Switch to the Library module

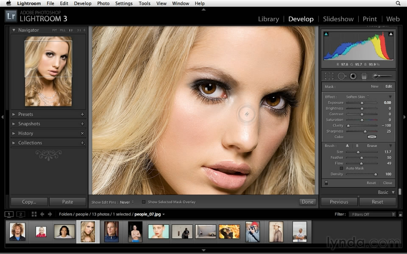point(268,19)
